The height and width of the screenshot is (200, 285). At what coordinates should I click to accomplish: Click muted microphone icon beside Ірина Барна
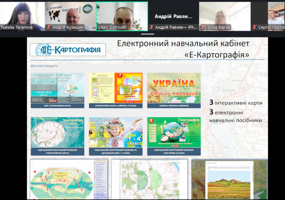[x=203, y=27]
